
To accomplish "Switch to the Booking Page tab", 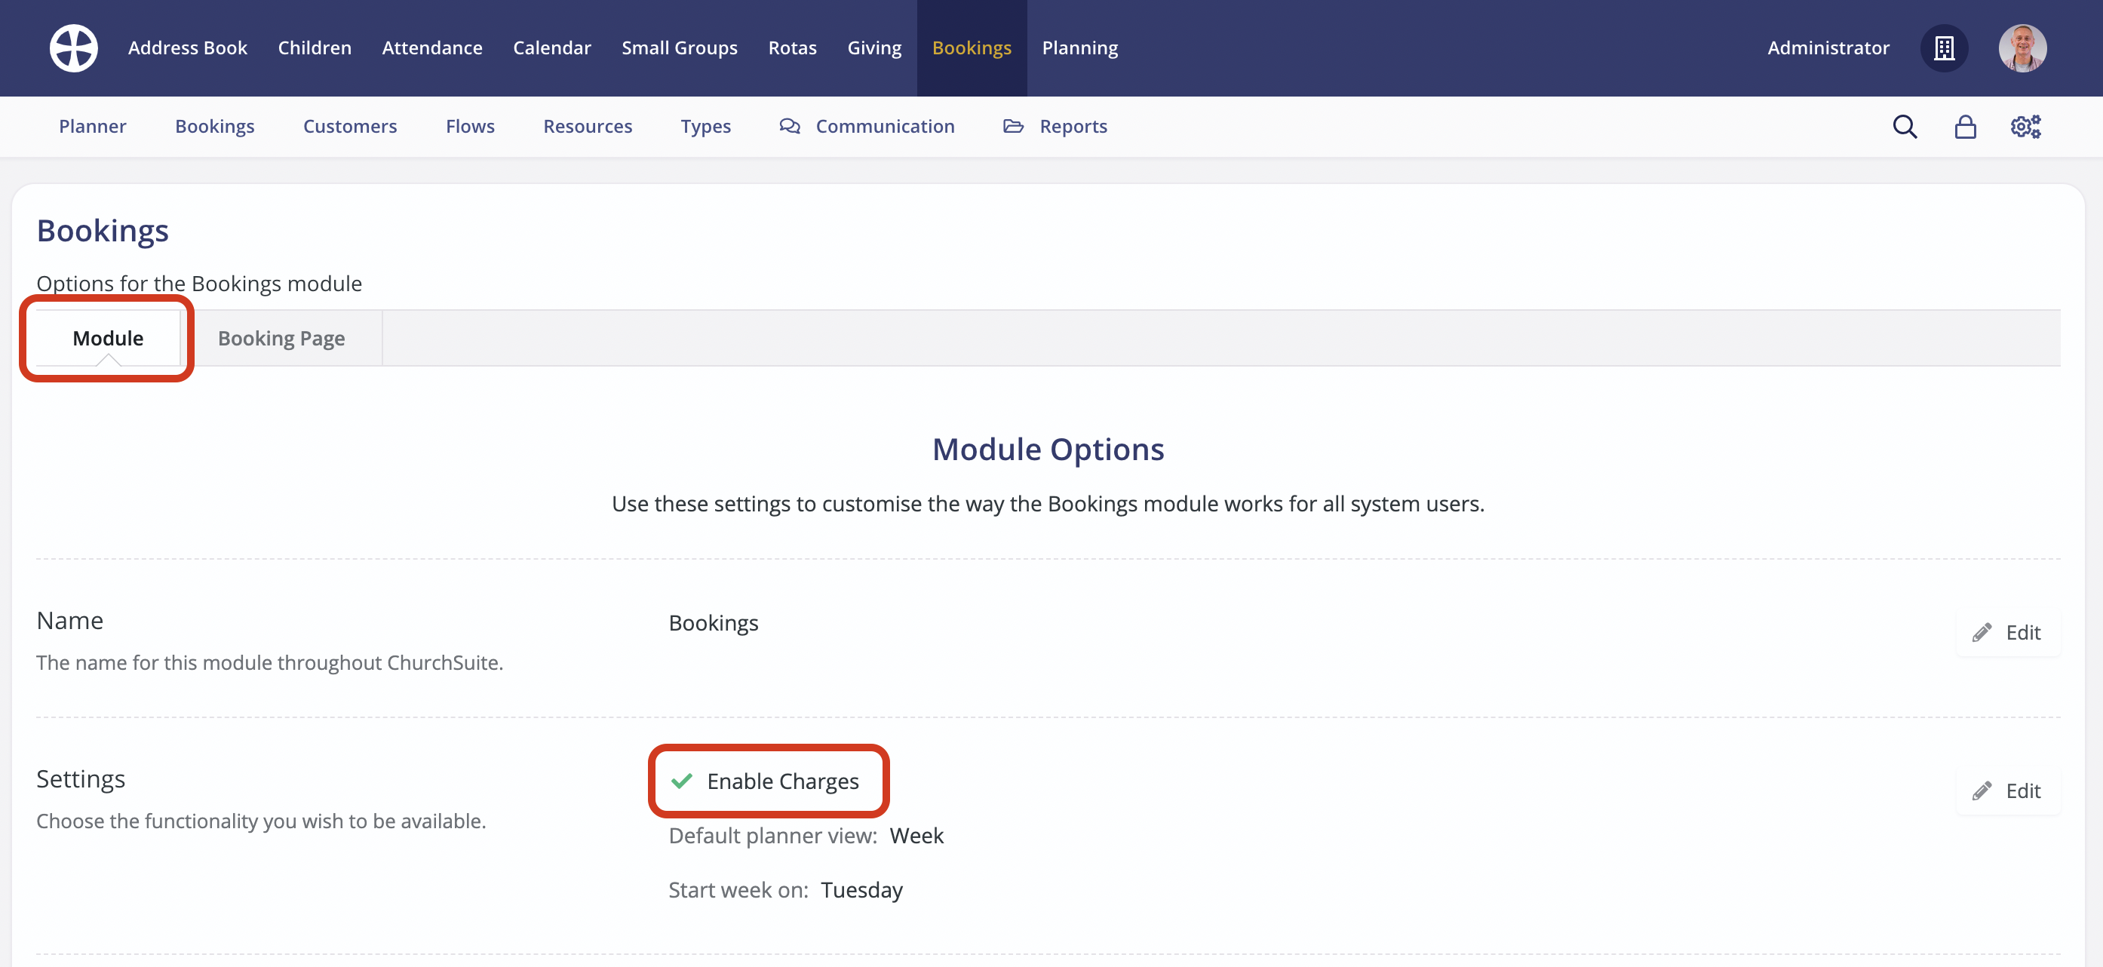I will [281, 338].
